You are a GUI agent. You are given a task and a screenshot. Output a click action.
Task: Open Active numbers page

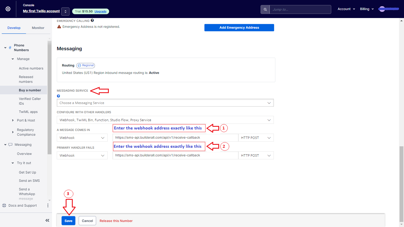pyautogui.click(x=31, y=68)
